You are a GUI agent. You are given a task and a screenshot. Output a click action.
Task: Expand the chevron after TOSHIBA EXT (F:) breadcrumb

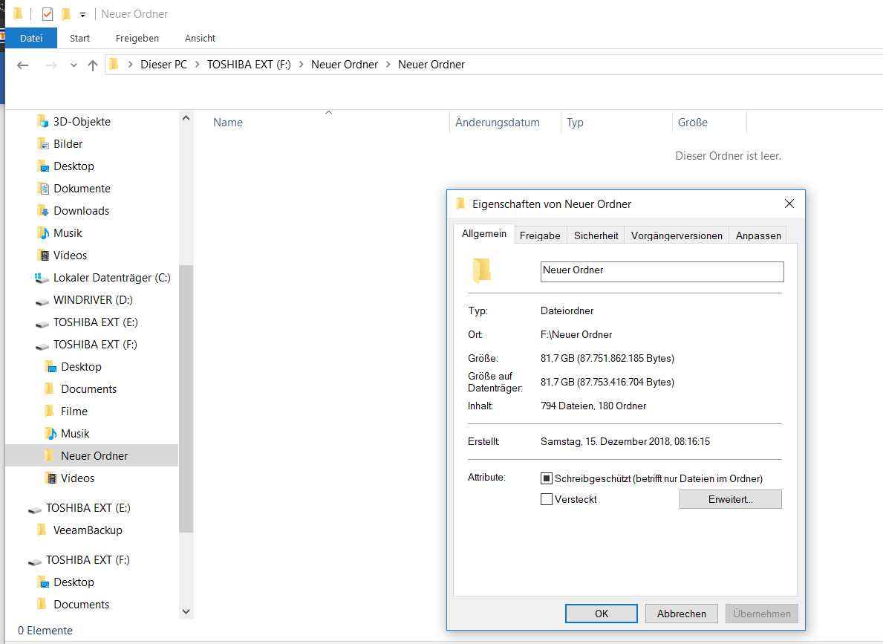tap(302, 65)
